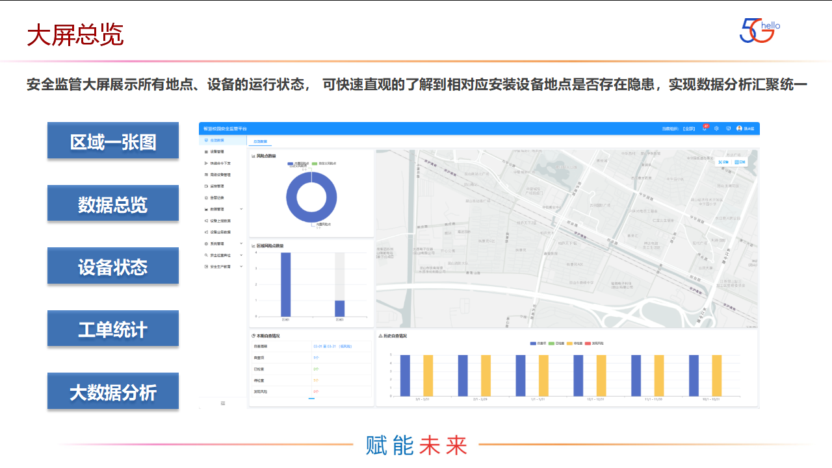Click the notification bell with red badge
Image resolution: width=832 pixels, height=468 pixels.
[x=705, y=129]
